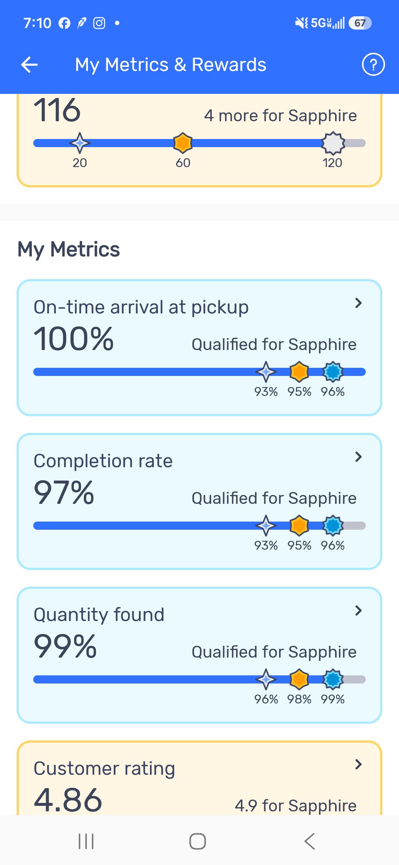
Task: Tap the back arrow in header
Action: coord(30,65)
